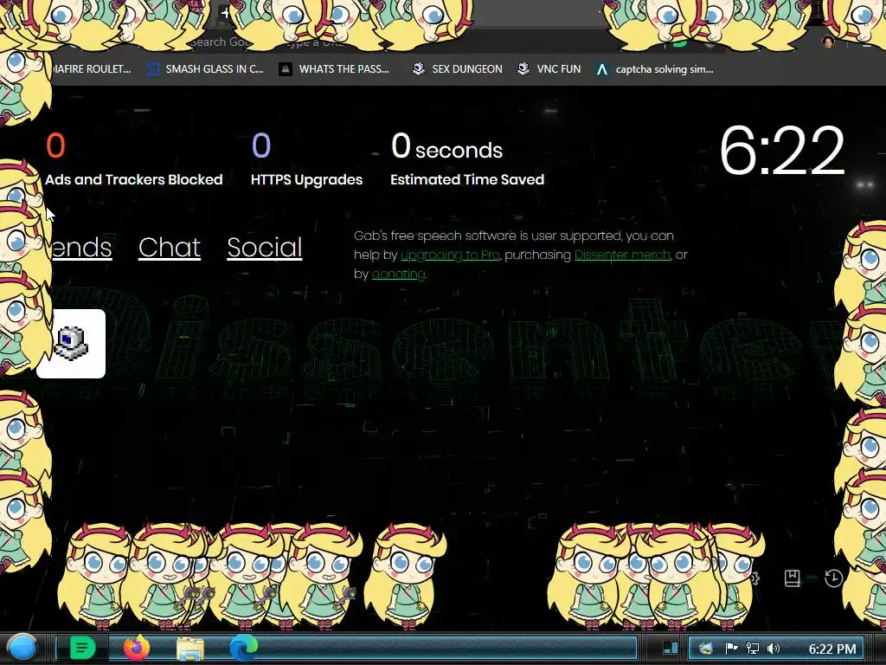This screenshot has height=665, width=886.
Task: Launch Microsoft Edge from the taskbar
Action: pyautogui.click(x=243, y=648)
